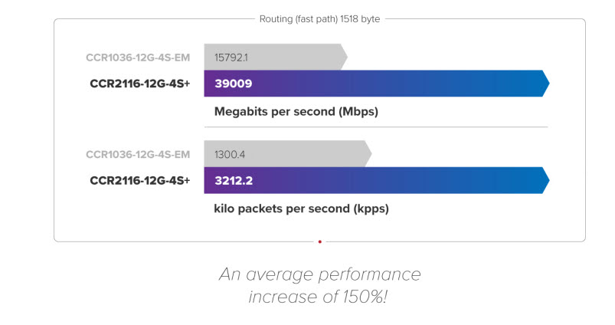Click the "increase of 150%!" text line

coord(319,297)
